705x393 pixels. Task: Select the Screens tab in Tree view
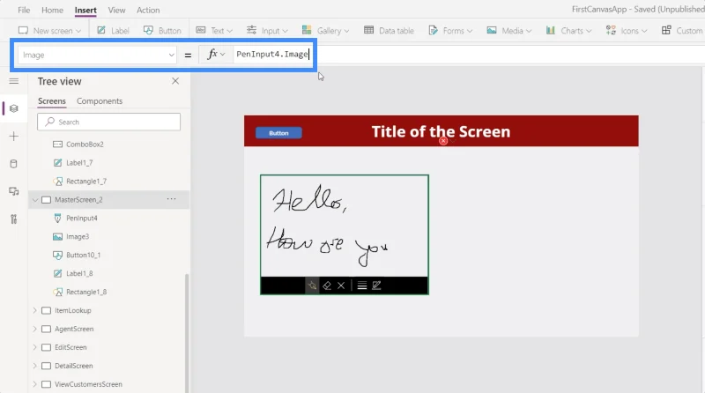click(52, 101)
